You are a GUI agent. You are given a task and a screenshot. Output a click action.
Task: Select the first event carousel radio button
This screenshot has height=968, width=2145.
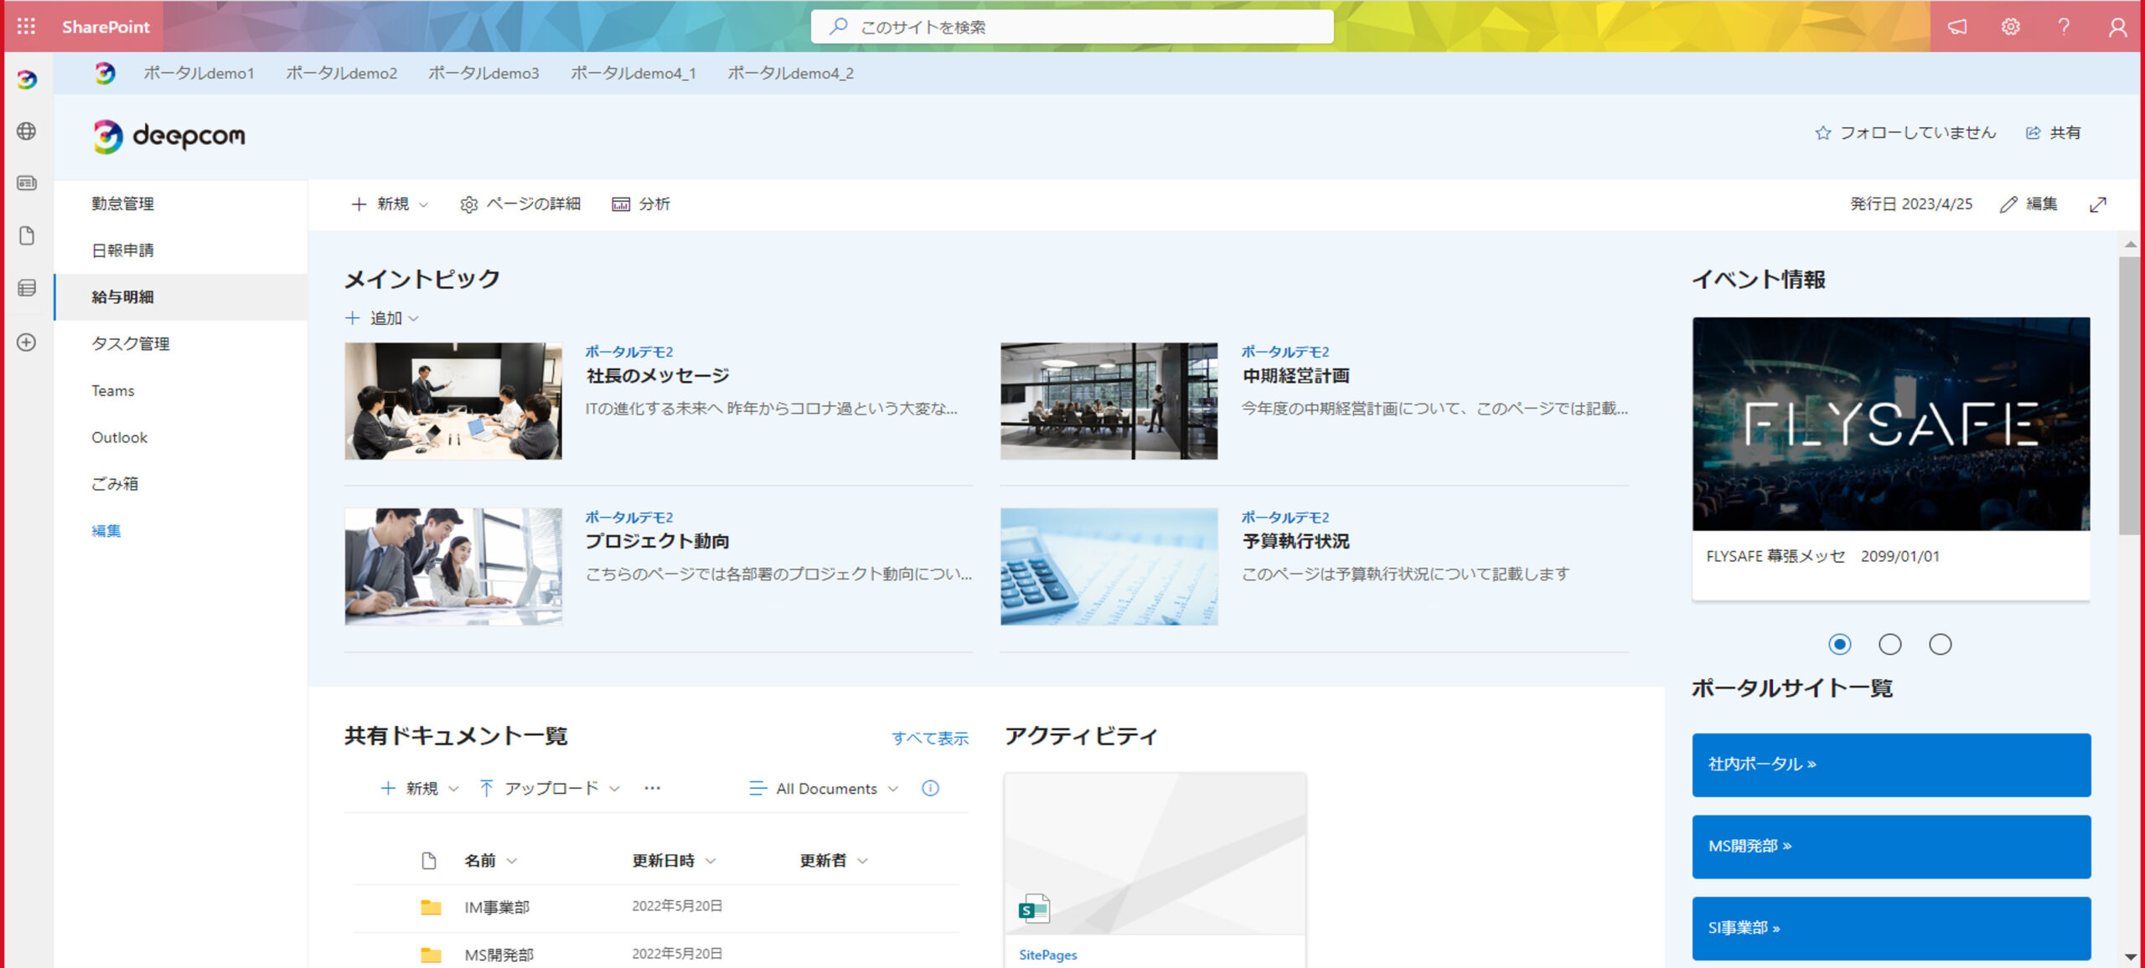click(x=1840, y=644)
